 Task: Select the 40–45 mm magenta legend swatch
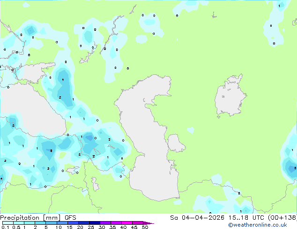coord(127,223)
